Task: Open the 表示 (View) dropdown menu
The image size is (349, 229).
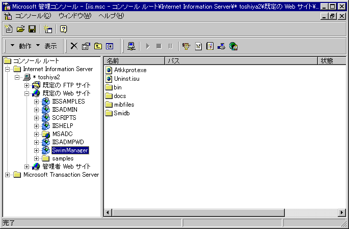Action: point(46,46)
